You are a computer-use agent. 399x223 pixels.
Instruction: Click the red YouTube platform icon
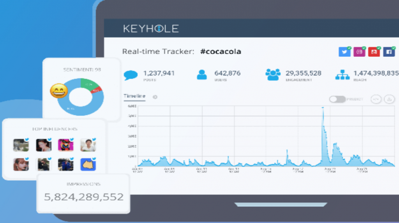[374, 52]
